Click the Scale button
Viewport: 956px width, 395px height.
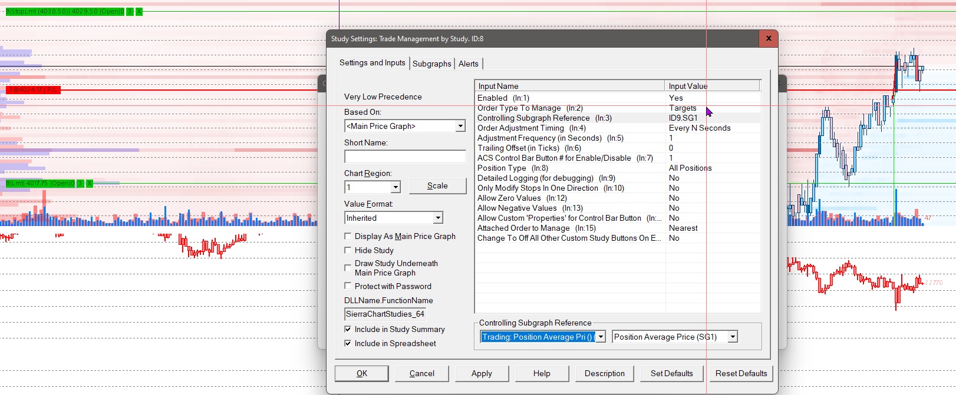coord(437,186)
